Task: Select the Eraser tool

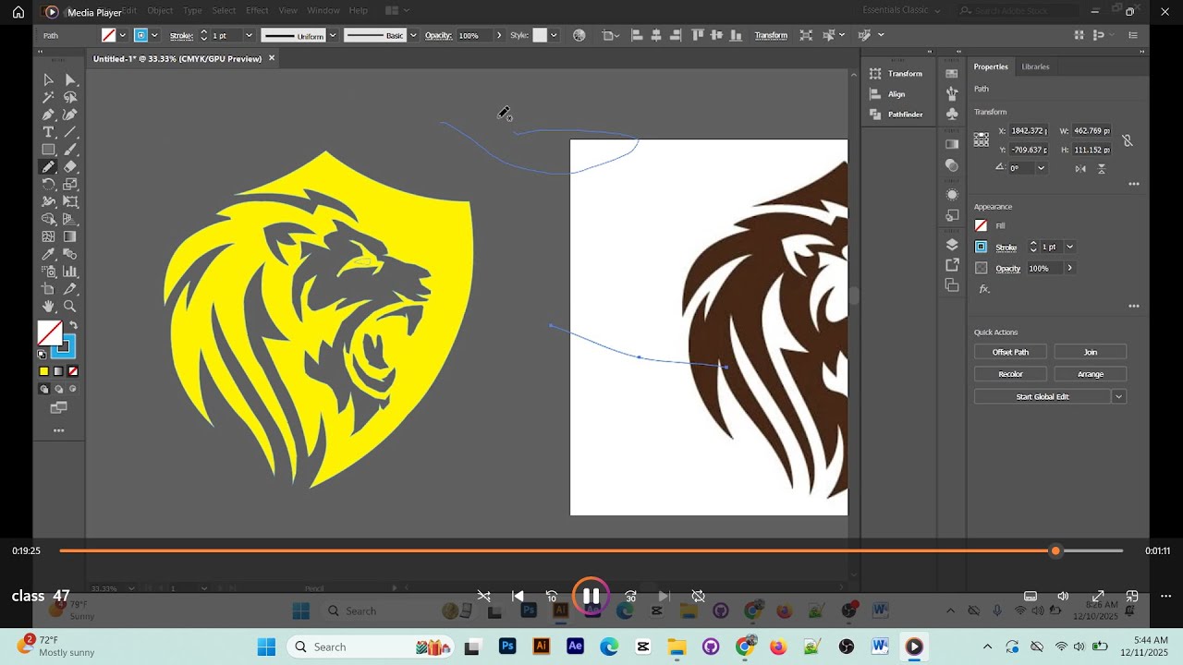Action: point(70,167)
